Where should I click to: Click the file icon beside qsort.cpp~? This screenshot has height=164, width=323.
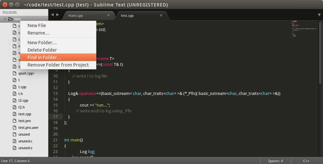[x=15, y=73]
